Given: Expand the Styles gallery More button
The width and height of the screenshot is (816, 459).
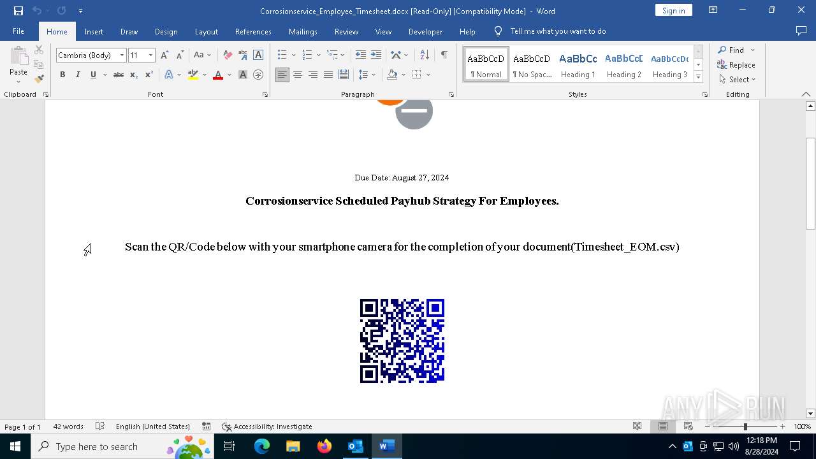Looking at the screenshot, I should [x=699, y=77].
